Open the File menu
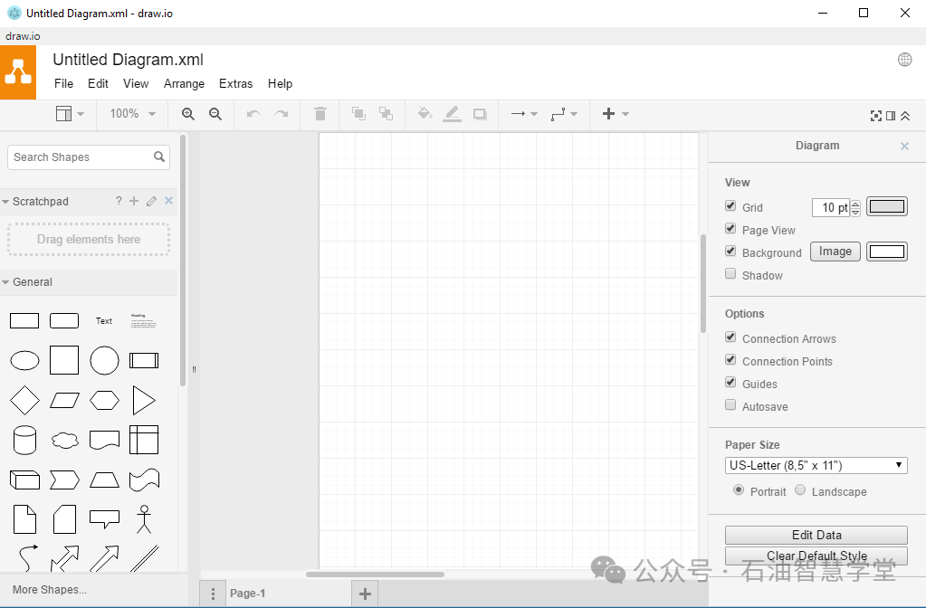This screenshot has width=926, height=608. [63, 84]
